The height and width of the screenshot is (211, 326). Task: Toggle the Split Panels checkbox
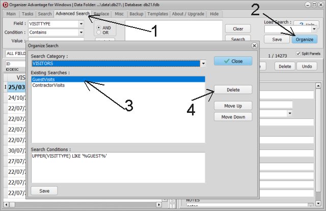[298, 53]
